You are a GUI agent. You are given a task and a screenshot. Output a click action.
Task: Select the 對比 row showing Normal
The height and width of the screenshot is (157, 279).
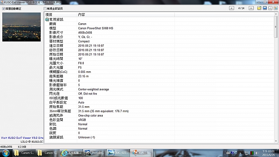(159, 124)
